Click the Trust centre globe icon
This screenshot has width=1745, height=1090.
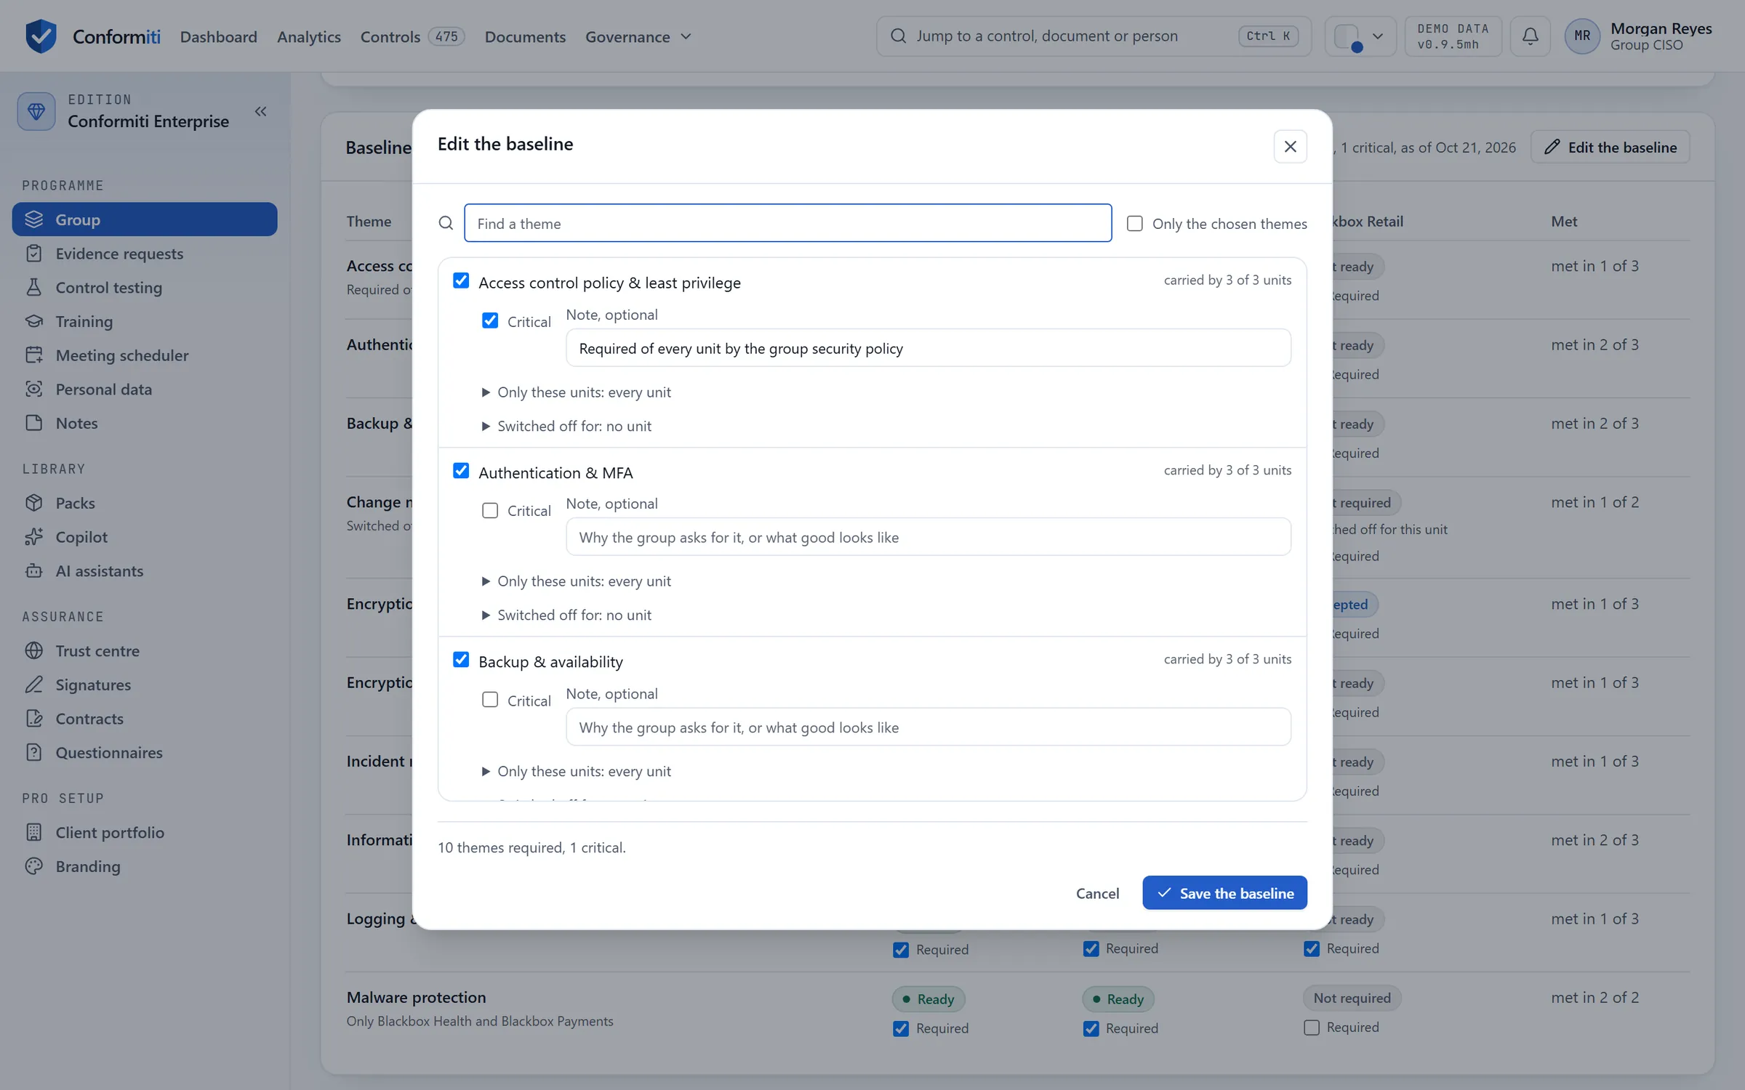coord(34,650)
